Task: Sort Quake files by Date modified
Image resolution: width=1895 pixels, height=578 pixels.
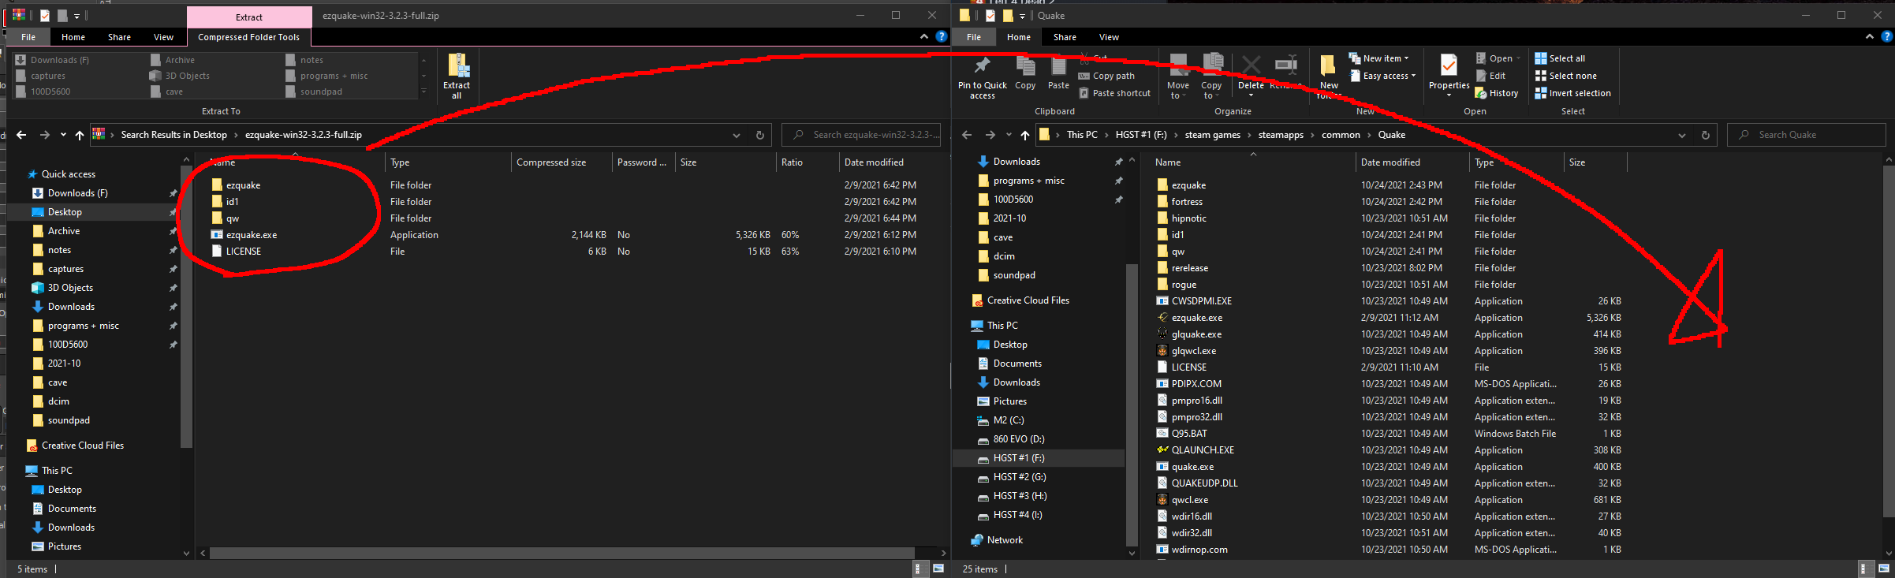Action: (1390, 162)
